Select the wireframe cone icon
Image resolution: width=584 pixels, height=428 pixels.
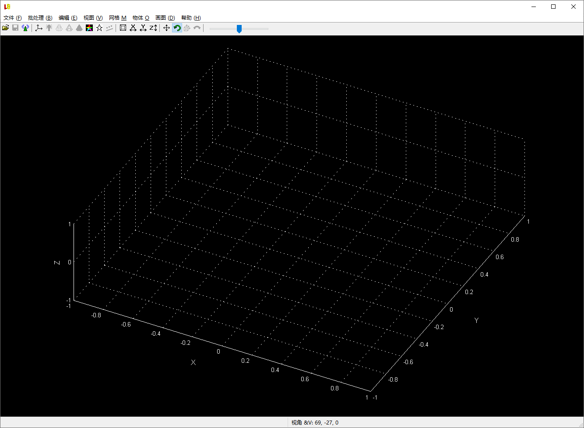pos(69,28)
